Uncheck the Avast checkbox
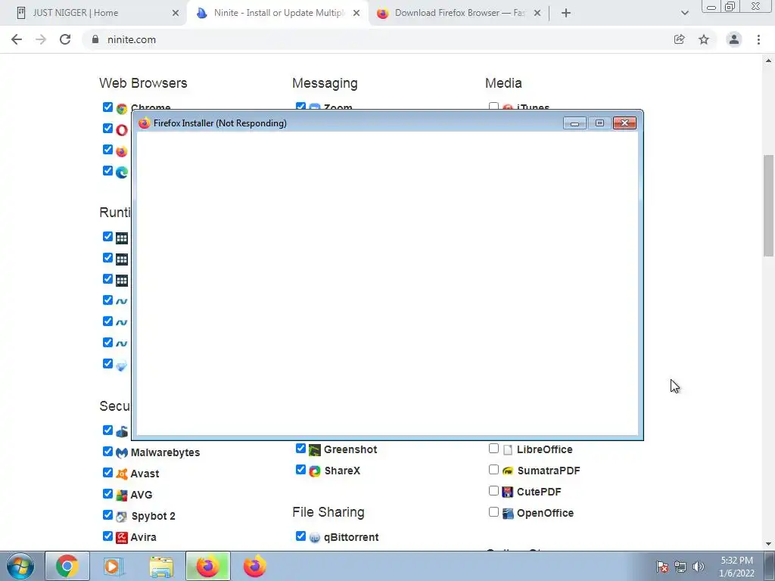Viewport: 775px width, 581px height. [x=107, y=472]
